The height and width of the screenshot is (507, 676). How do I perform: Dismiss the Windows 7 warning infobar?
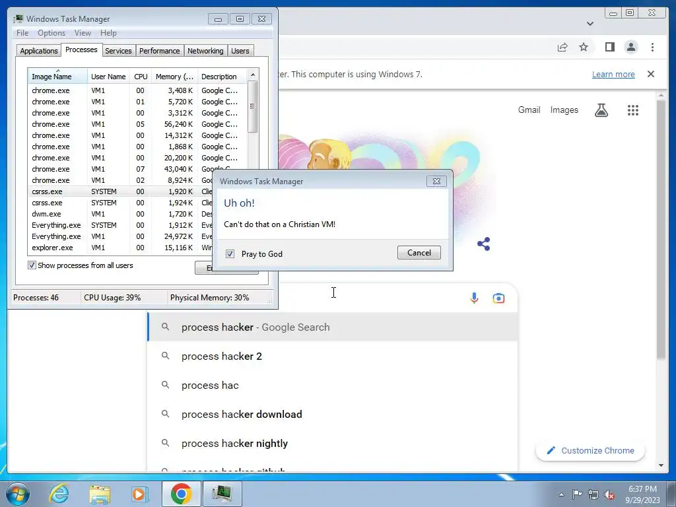[x=650, y=74]
